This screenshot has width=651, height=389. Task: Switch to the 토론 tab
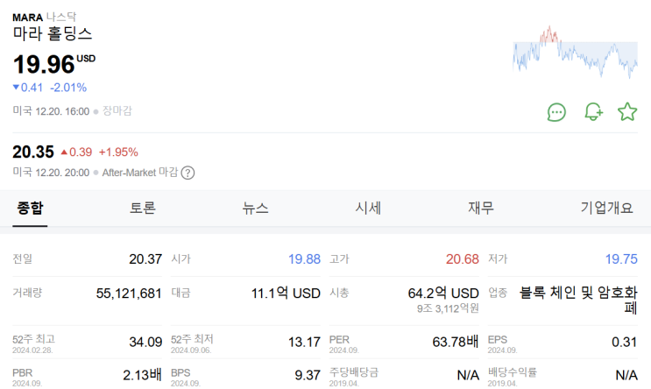(143, 209)
